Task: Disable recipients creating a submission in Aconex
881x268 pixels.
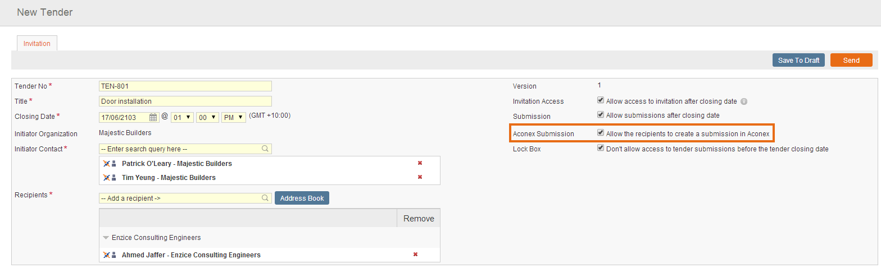Action: (x=601, y=133)
